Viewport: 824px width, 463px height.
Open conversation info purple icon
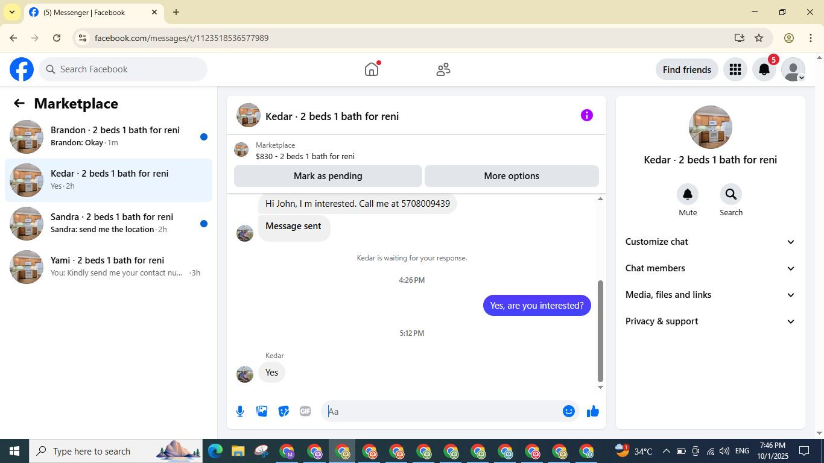click(586, 115)
